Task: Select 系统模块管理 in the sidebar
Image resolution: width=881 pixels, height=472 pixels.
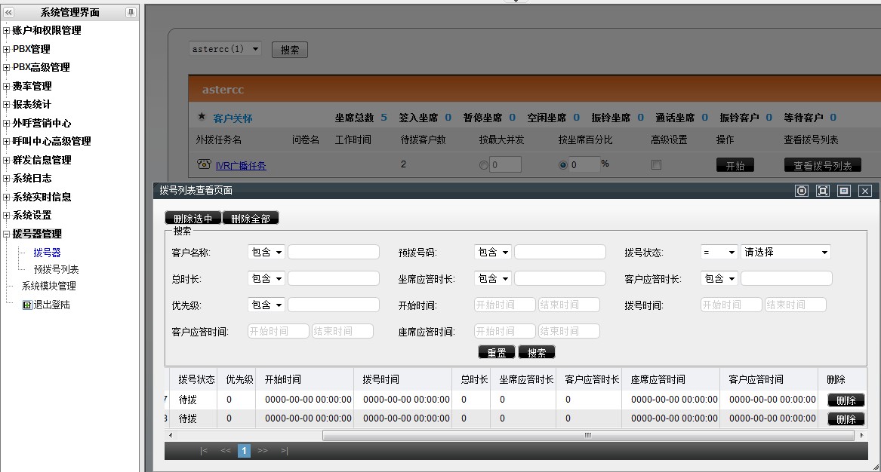Action: [49, 286]
